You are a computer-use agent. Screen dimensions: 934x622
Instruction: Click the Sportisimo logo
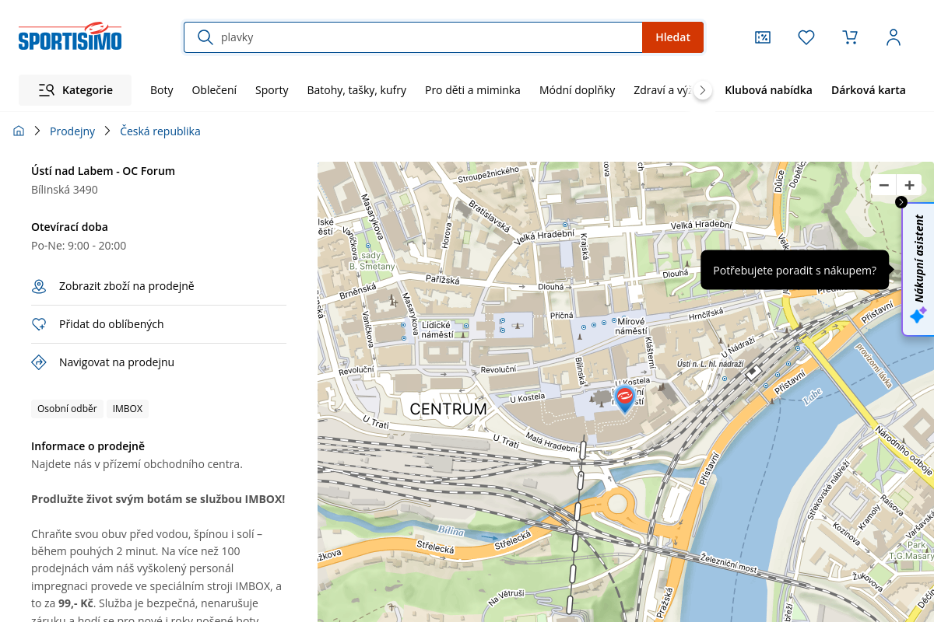point(70,37)
